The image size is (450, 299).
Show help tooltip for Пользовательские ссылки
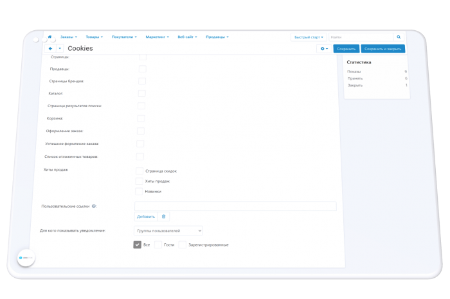point(94,206)
